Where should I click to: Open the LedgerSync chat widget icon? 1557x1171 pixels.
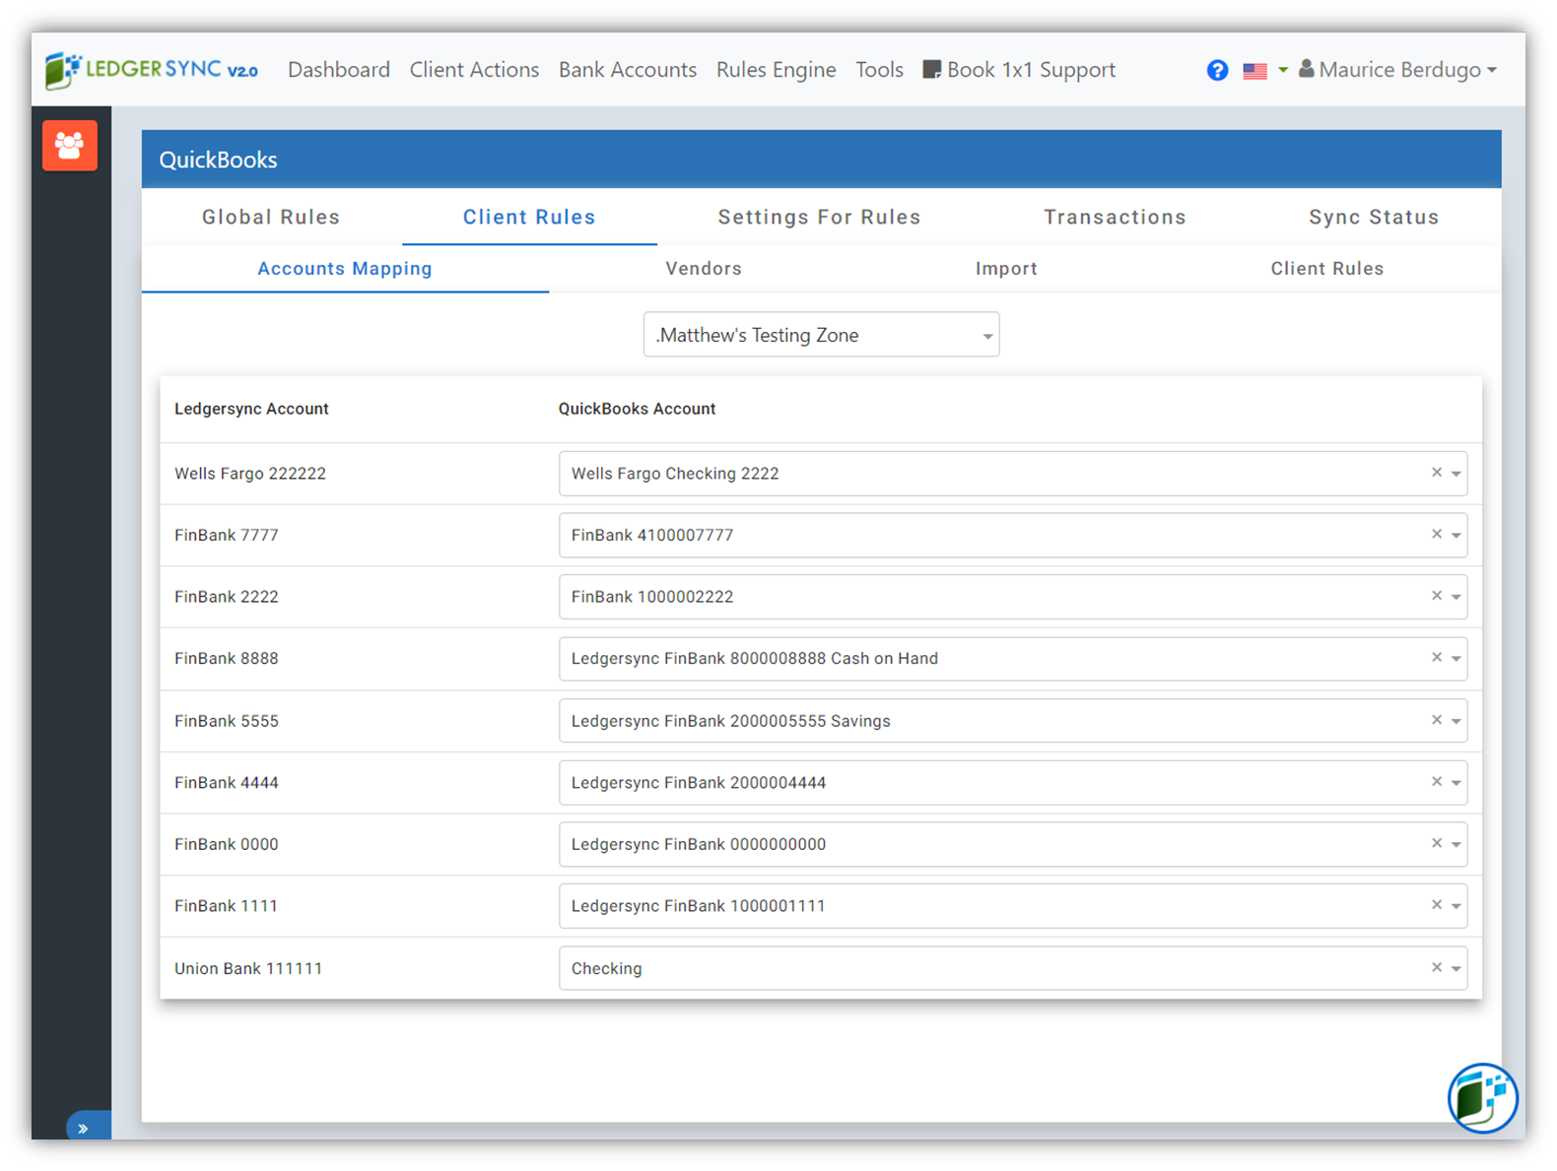click(1482, 1098)
